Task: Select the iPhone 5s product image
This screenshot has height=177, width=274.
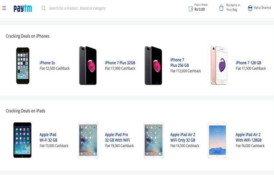Action: pyautogui.click(x=23, y=66)
